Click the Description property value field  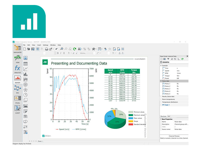(x=181, y=124)
